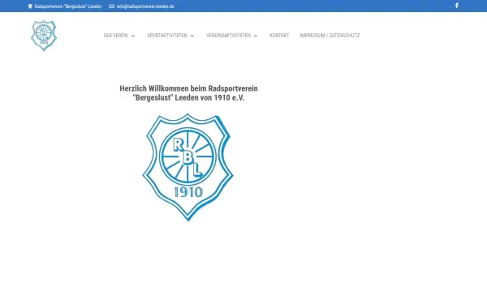Click the location pin icon in top bar
The height and width of the screenshot is (304, 487).
tap(30, 6)
